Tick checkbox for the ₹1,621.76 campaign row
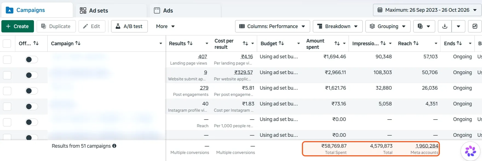This screenshot has height=161, width=482. click(7, 91)
